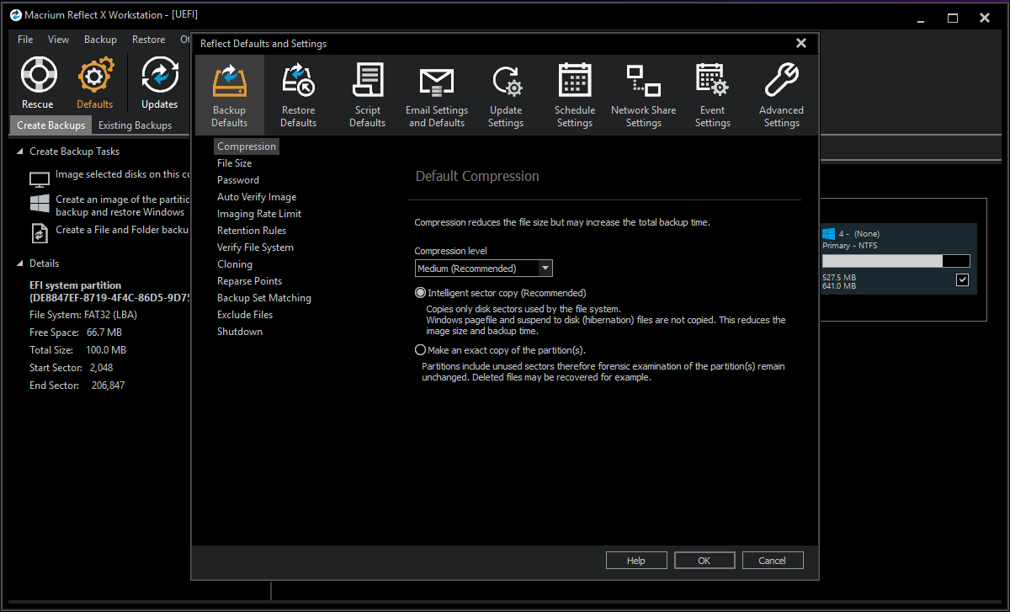Viewport: 1010px width, 612px height.
Task: Confirm settings with the OK button
Action: (x=704, y=561)
